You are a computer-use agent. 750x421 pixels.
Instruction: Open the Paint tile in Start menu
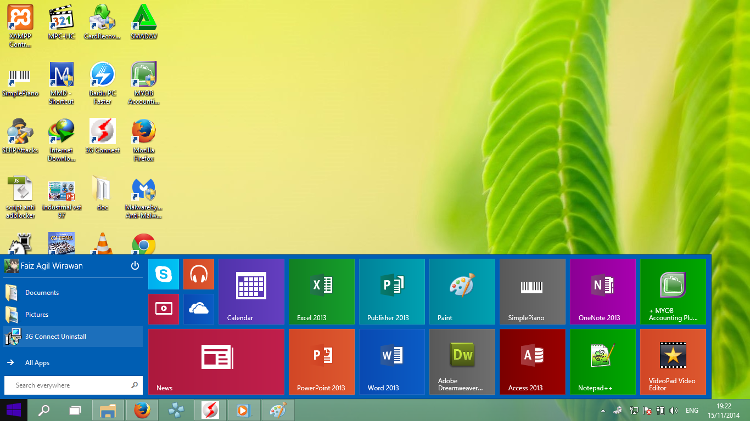(462, 292)
